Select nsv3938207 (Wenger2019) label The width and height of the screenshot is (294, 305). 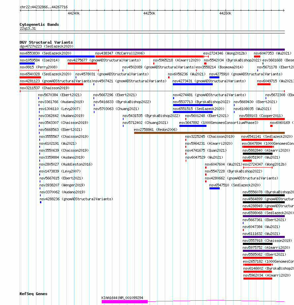(62, 185)
